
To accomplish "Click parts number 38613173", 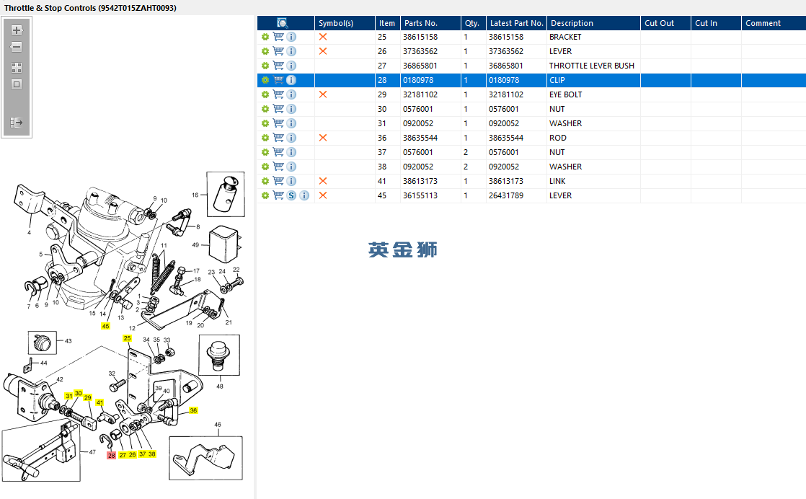I will [420, 181].
